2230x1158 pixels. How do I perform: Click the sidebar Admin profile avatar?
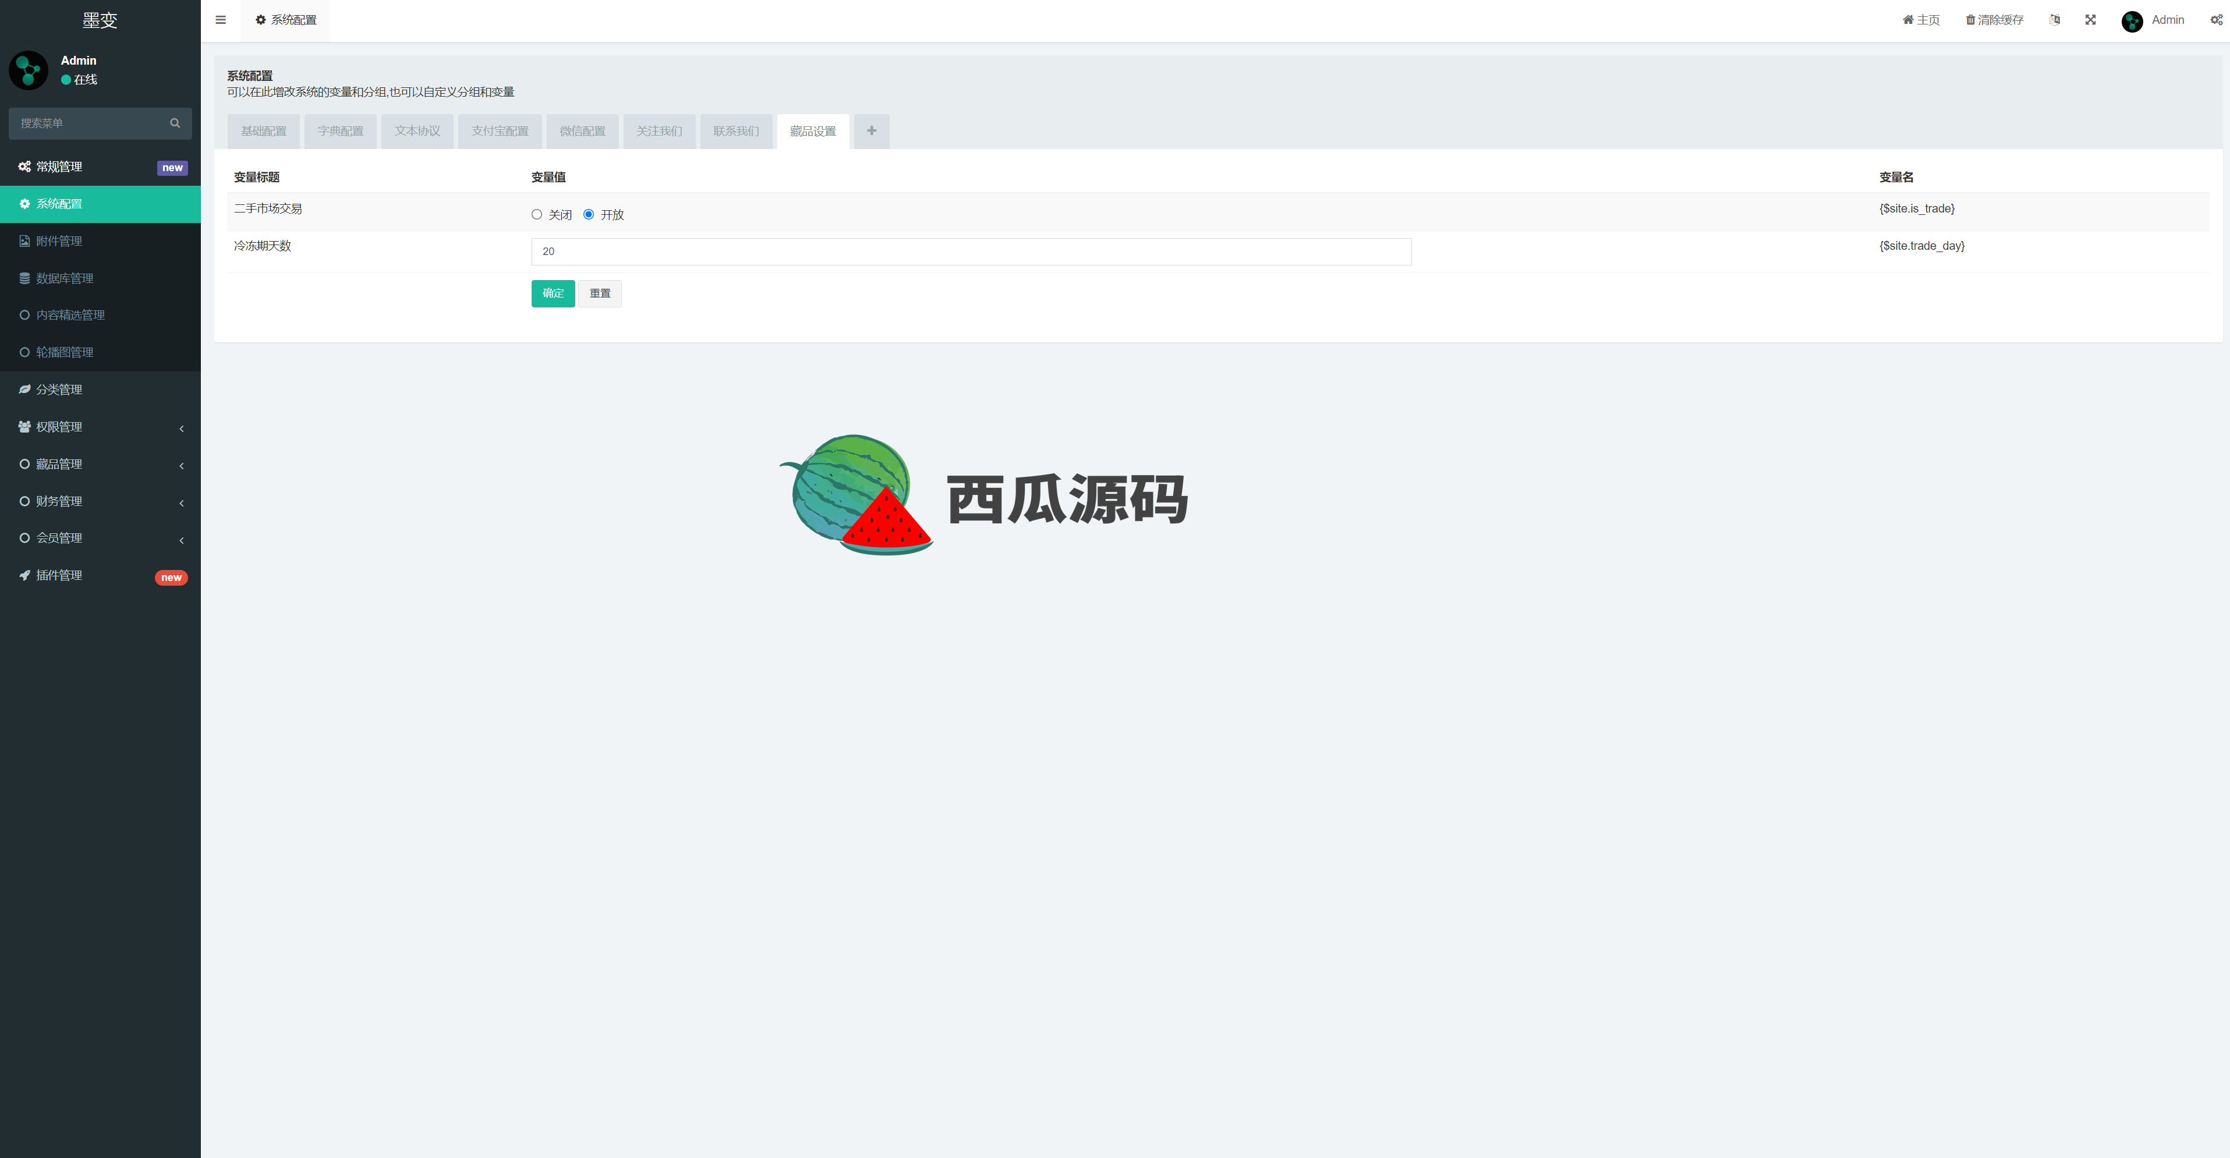(x=29, y=70)
